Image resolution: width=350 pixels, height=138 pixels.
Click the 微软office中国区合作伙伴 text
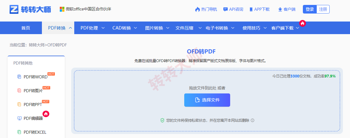[x=88, y=9]
